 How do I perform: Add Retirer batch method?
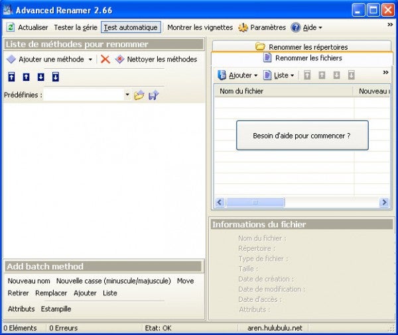tap(19, 293)
